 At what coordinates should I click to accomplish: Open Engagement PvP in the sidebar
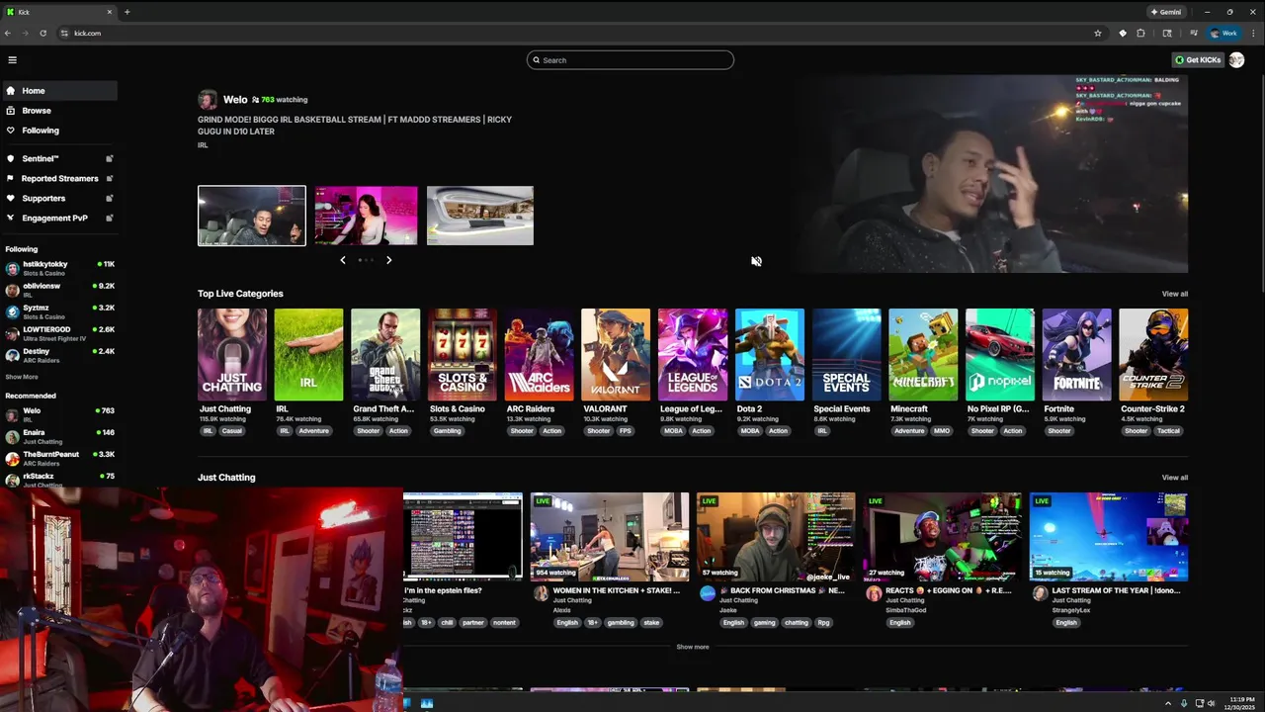(59, 219)
